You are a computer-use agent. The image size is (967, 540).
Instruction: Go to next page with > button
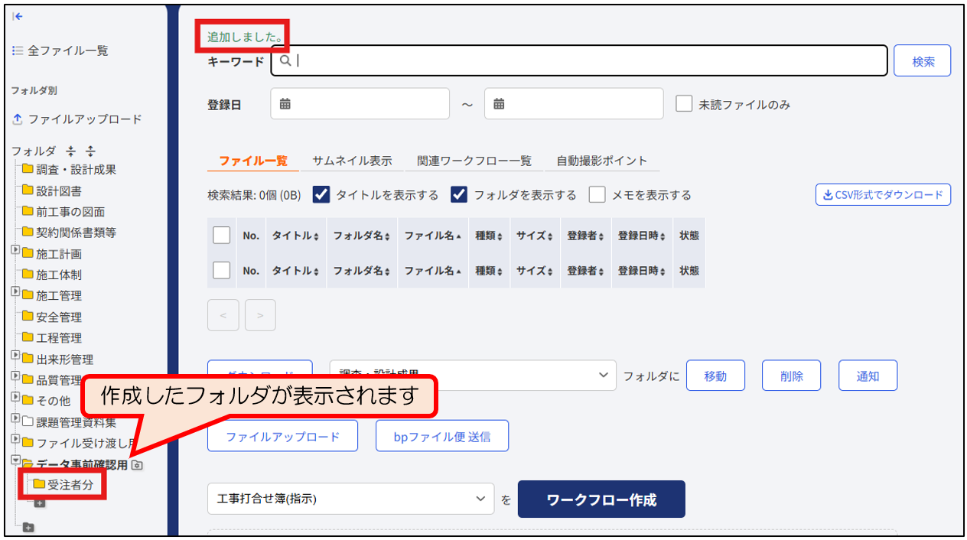pos(260,314)
